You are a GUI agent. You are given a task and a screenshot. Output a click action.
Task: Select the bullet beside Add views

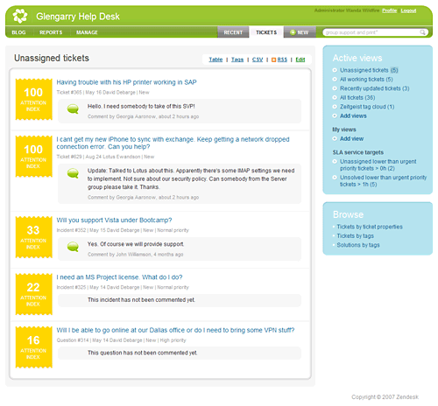point(335,115)
